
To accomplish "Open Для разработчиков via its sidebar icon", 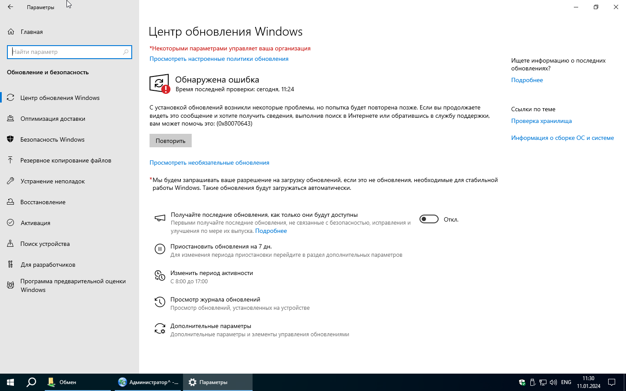I will tap(10, 265).
